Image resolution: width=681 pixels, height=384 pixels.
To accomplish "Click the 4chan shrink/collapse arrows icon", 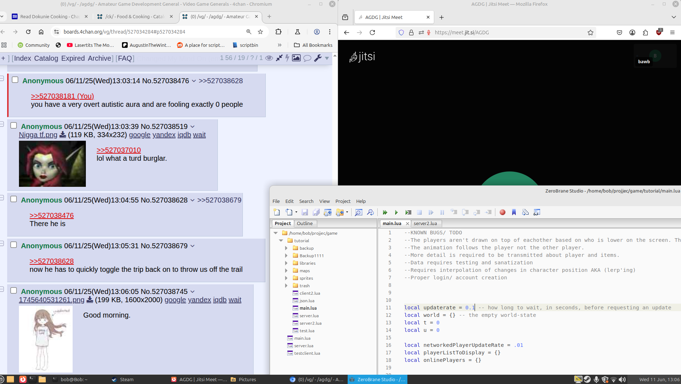I will 279,58.
